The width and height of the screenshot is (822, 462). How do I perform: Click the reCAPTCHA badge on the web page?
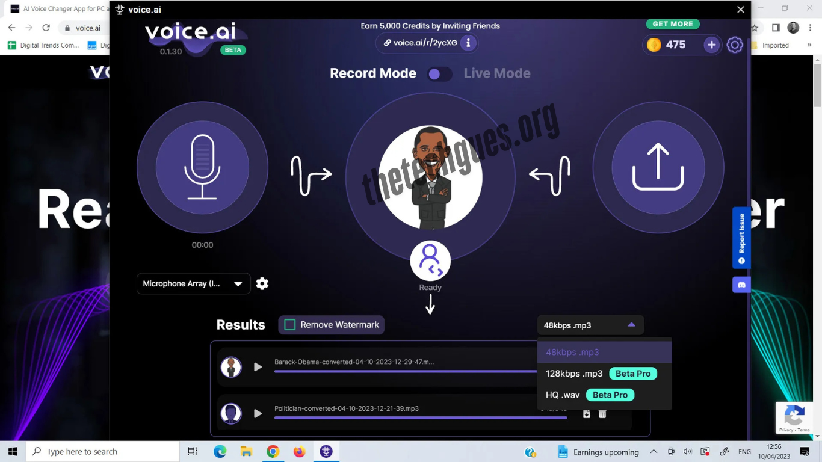(795, 418)
